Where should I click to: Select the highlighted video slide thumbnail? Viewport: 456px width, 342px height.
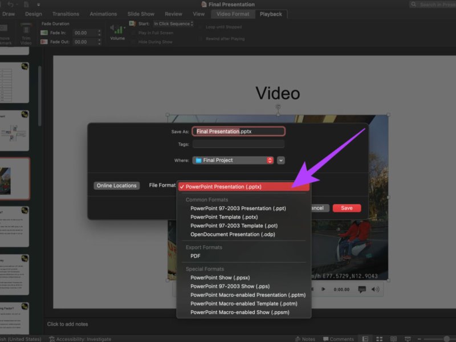[15, 178]
